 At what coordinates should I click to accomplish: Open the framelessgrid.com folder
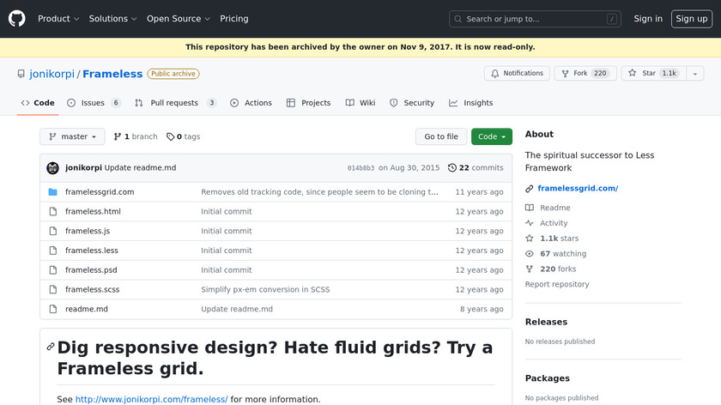pos(100,192)
